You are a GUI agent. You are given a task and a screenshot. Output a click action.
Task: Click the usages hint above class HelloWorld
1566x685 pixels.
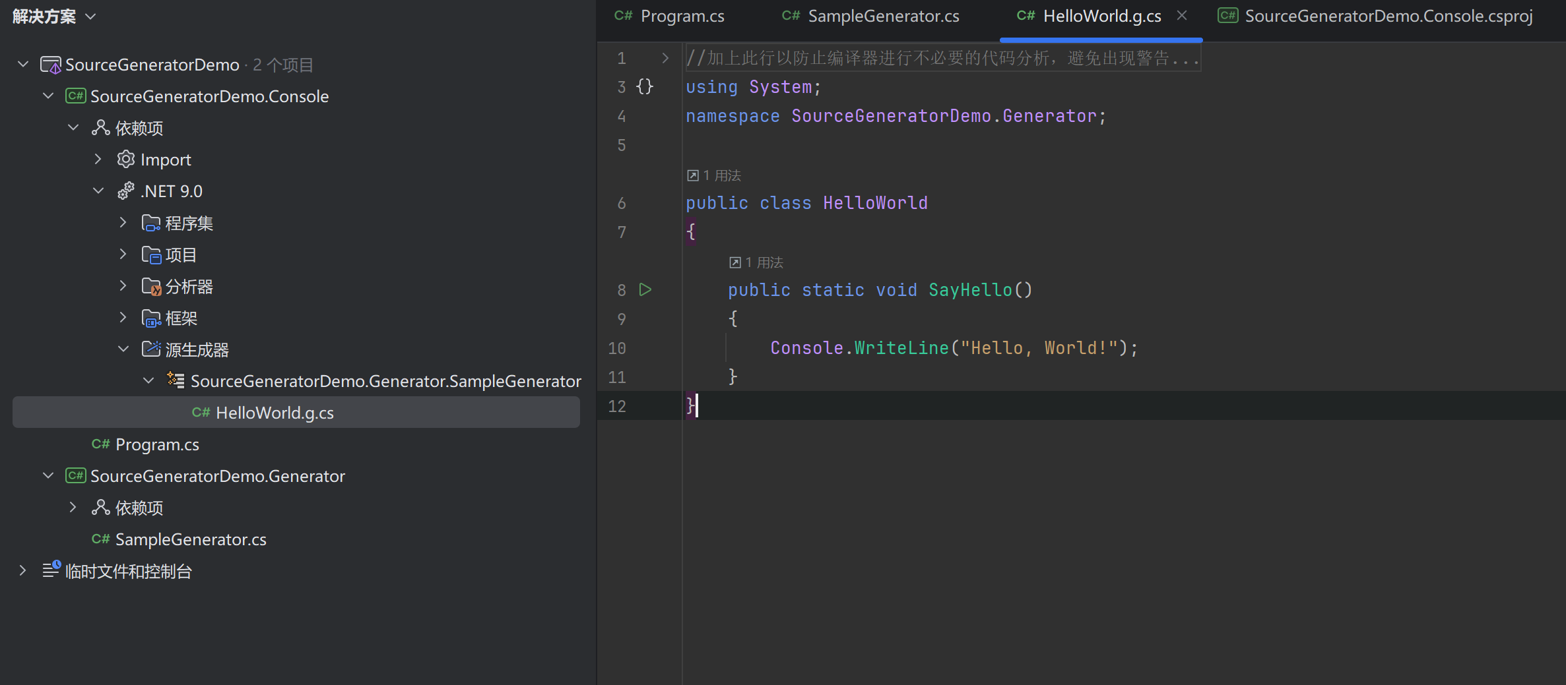pos(715,175)
